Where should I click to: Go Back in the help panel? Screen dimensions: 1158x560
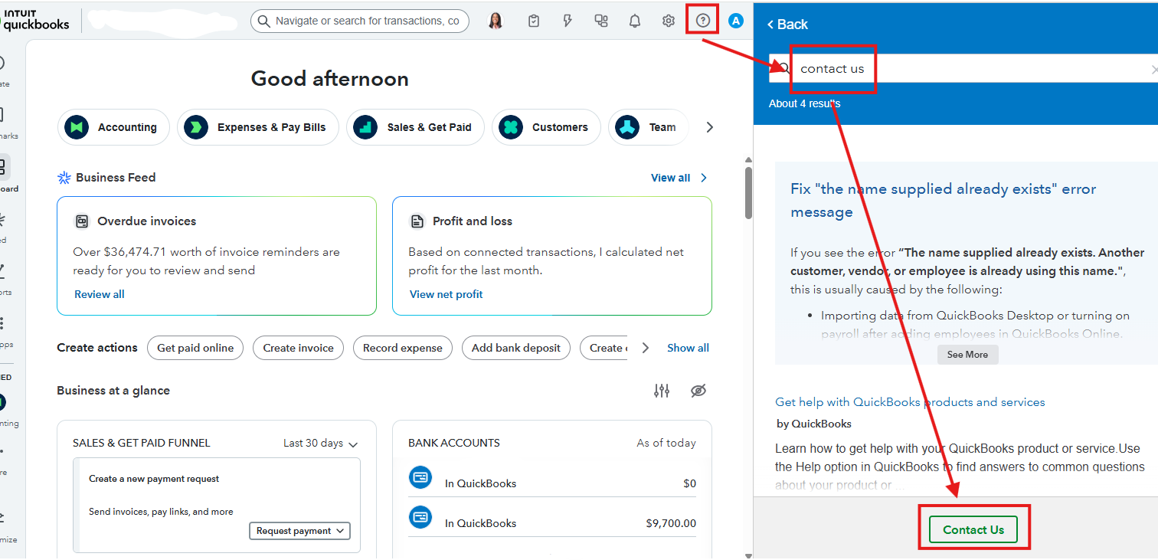click(787, 25)
